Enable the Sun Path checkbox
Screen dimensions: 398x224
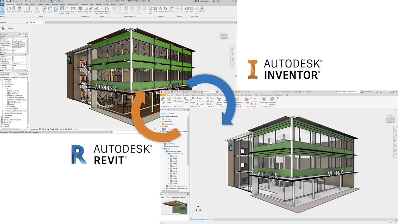pos(13,52)
